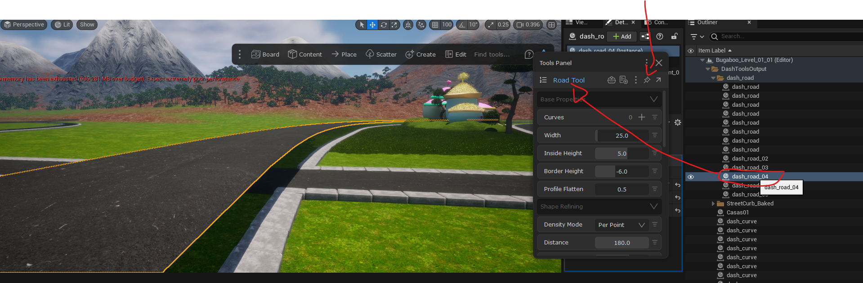The height and width of the screenshot is (283, 863).
Task: Click the Road Tool basket preset icon
Action: coord(612,80)
